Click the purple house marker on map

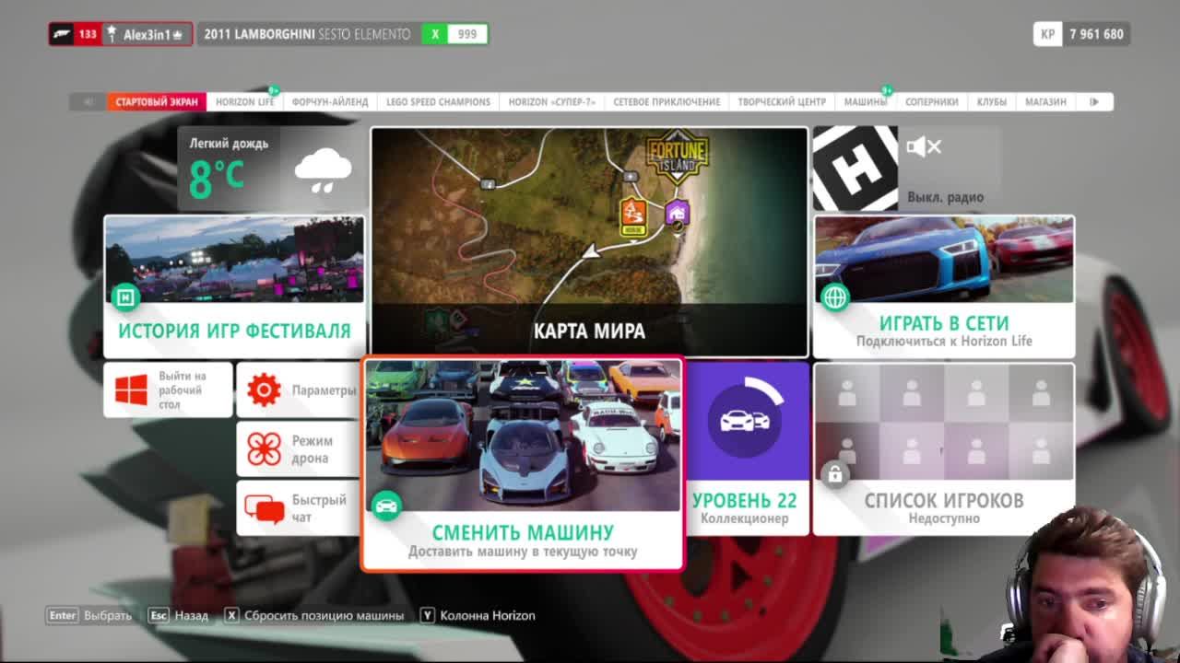(x=678, y=214)
